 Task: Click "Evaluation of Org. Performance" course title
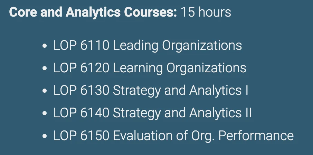[203, 136]
